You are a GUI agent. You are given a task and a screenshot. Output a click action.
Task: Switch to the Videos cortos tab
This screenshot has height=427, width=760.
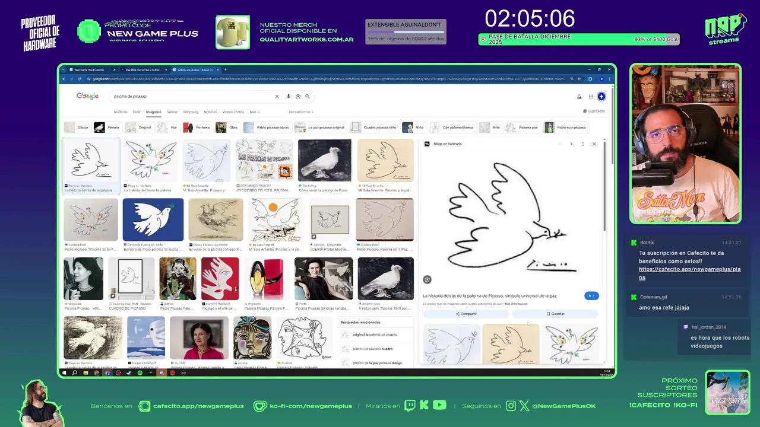click(x=233, y=111)
